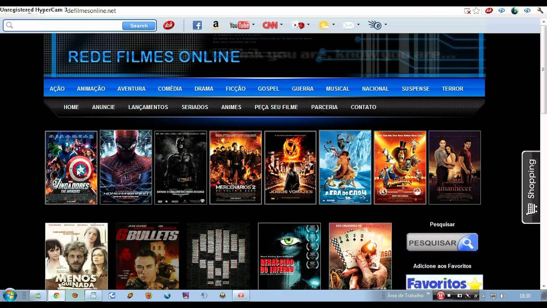
Task: Open the Windows Start menu
Action: click(9, 295)
